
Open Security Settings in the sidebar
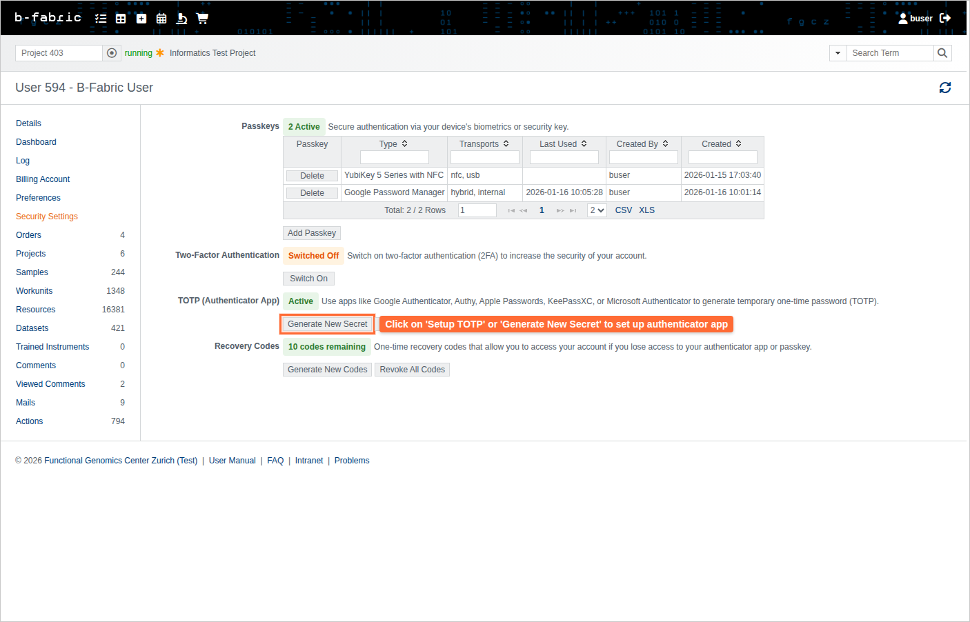point(47,217)
